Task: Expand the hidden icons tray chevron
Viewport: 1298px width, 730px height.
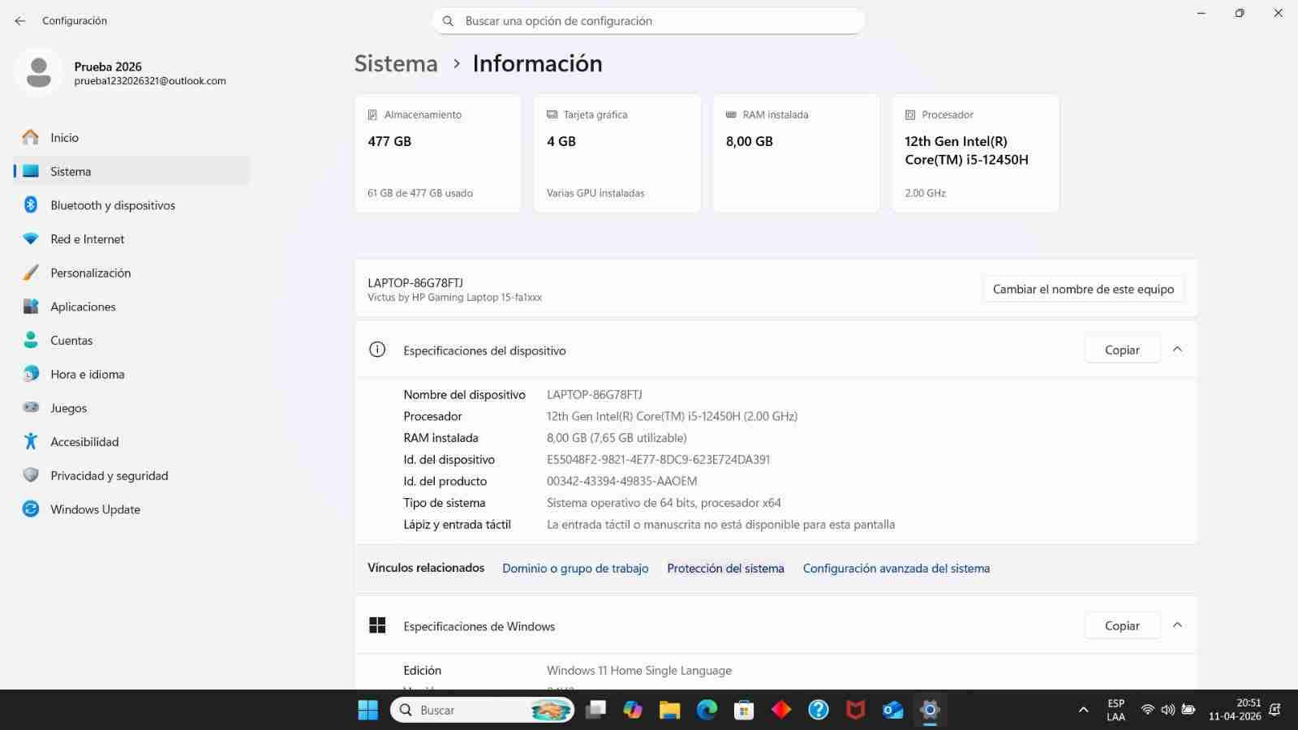Action: point(1085,709)
